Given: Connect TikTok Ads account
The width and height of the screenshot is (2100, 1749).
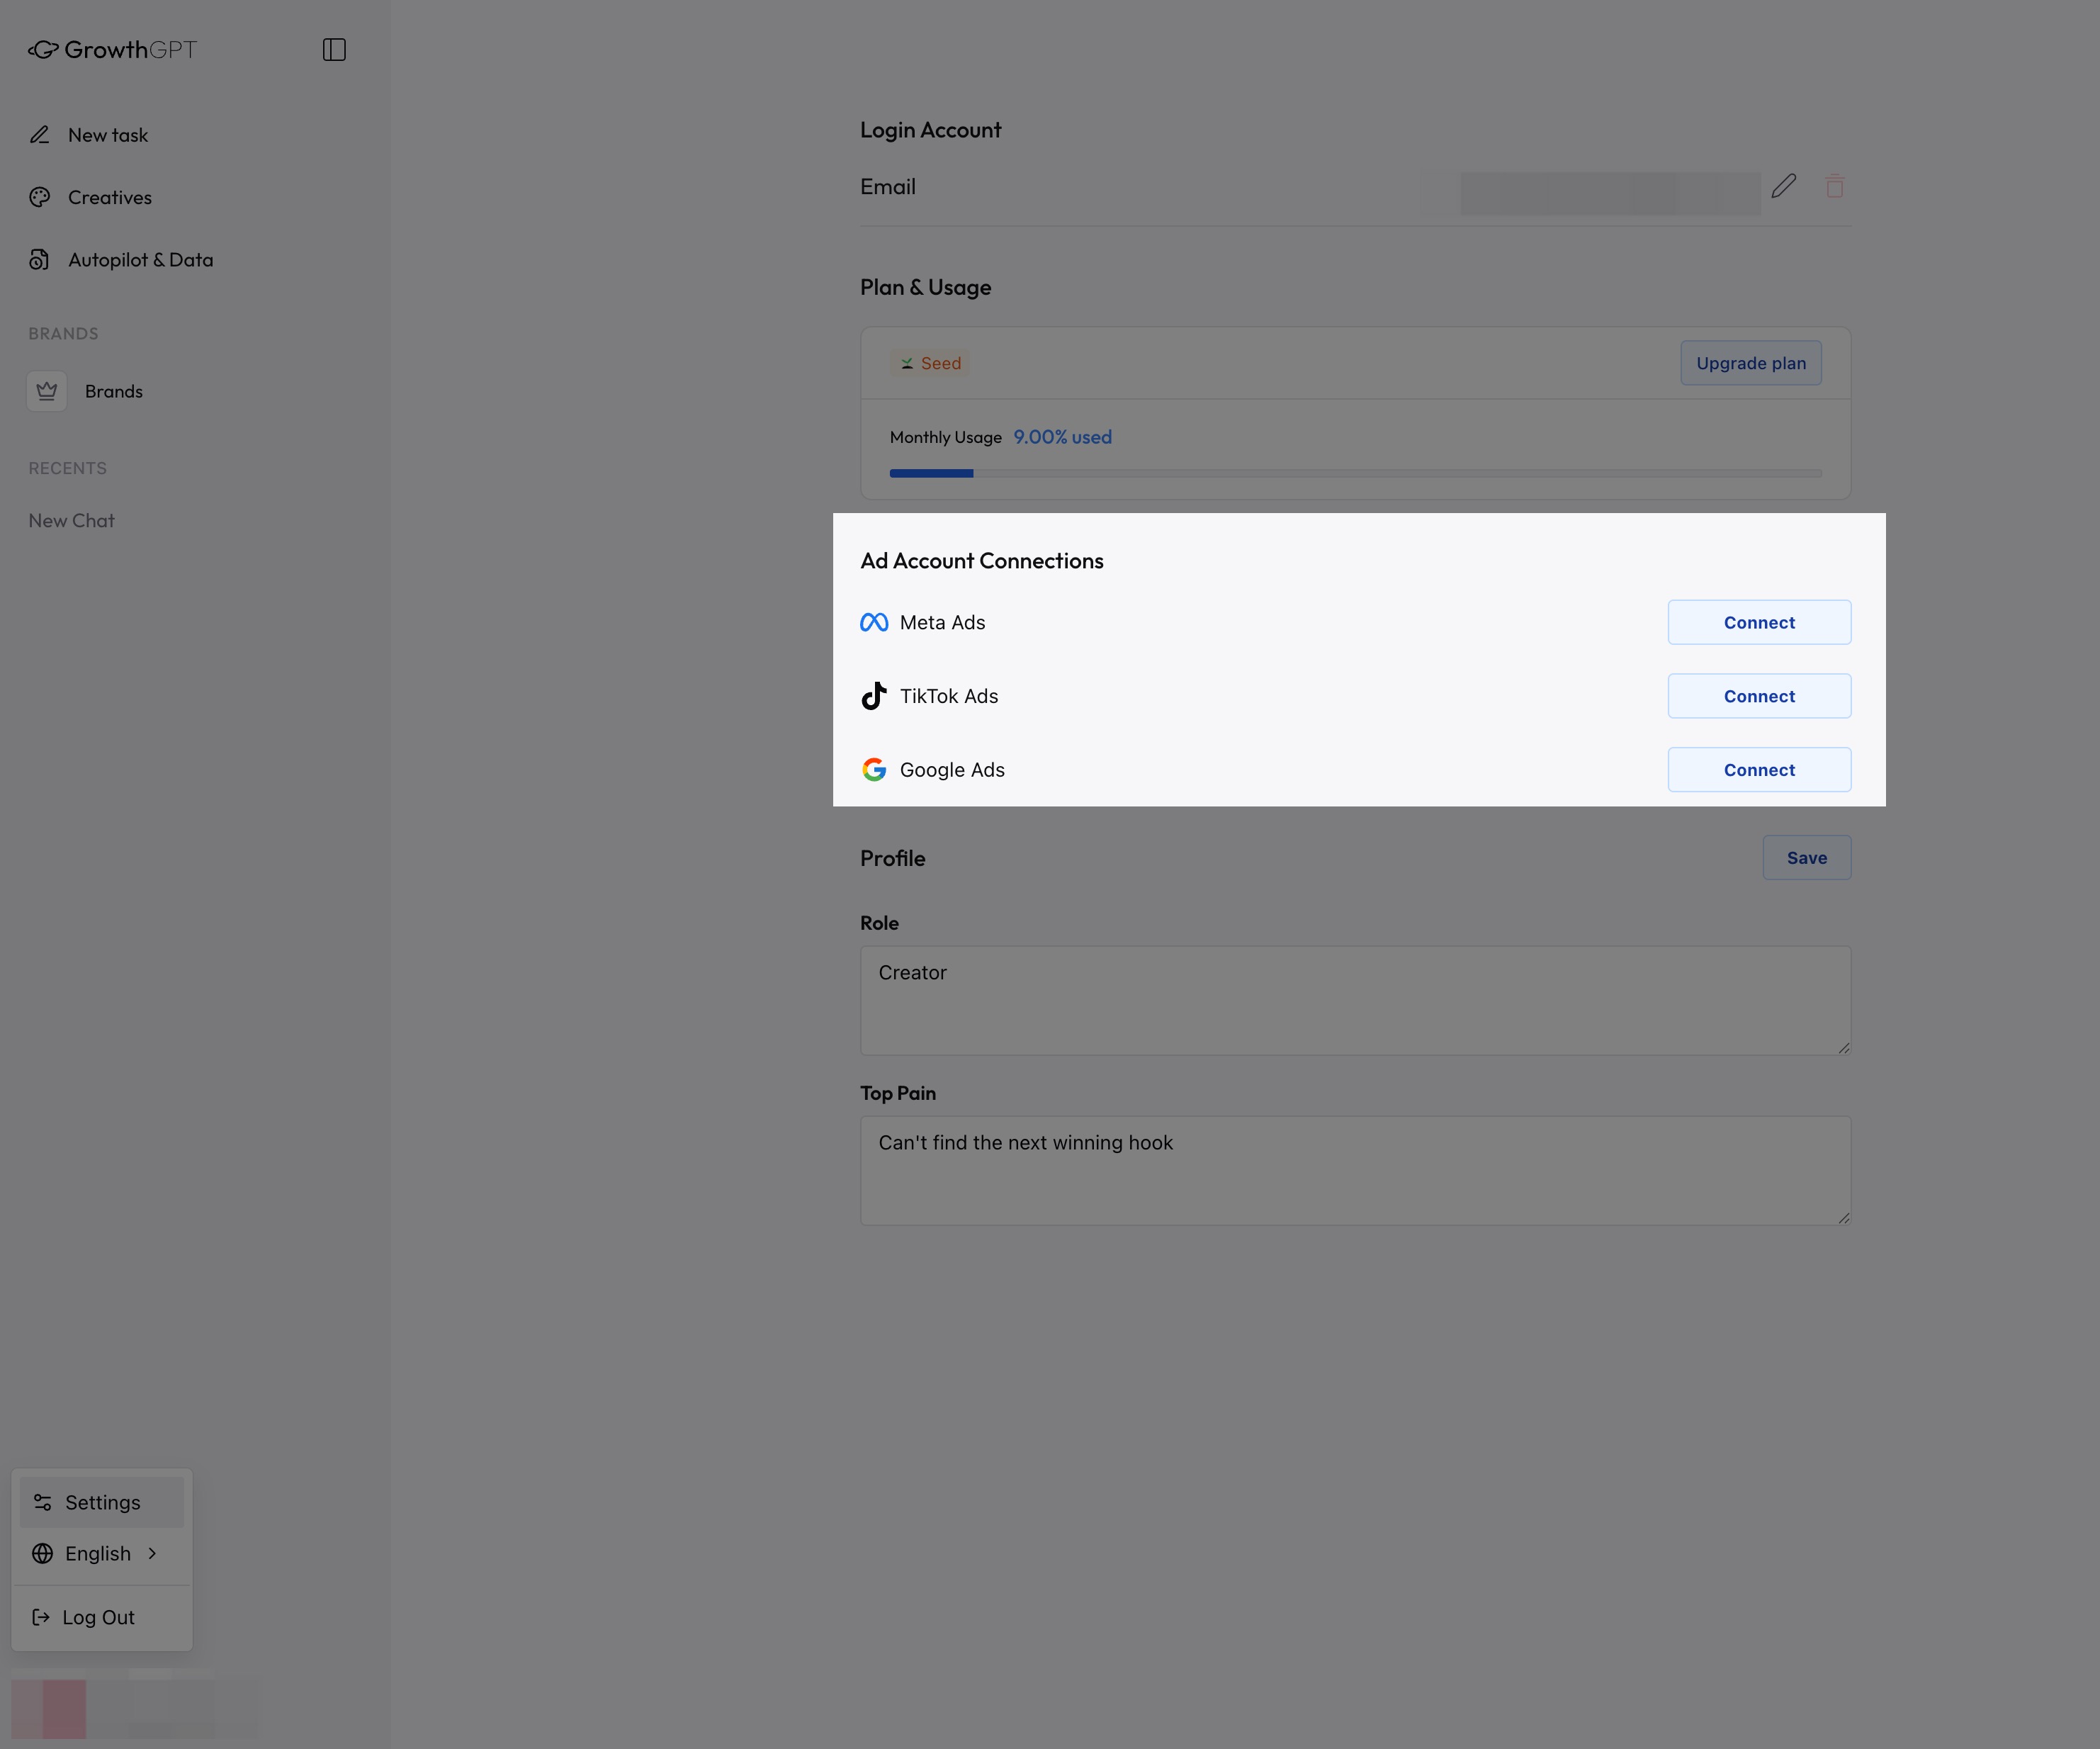Looking at the screenshot, I should 1759,696.
